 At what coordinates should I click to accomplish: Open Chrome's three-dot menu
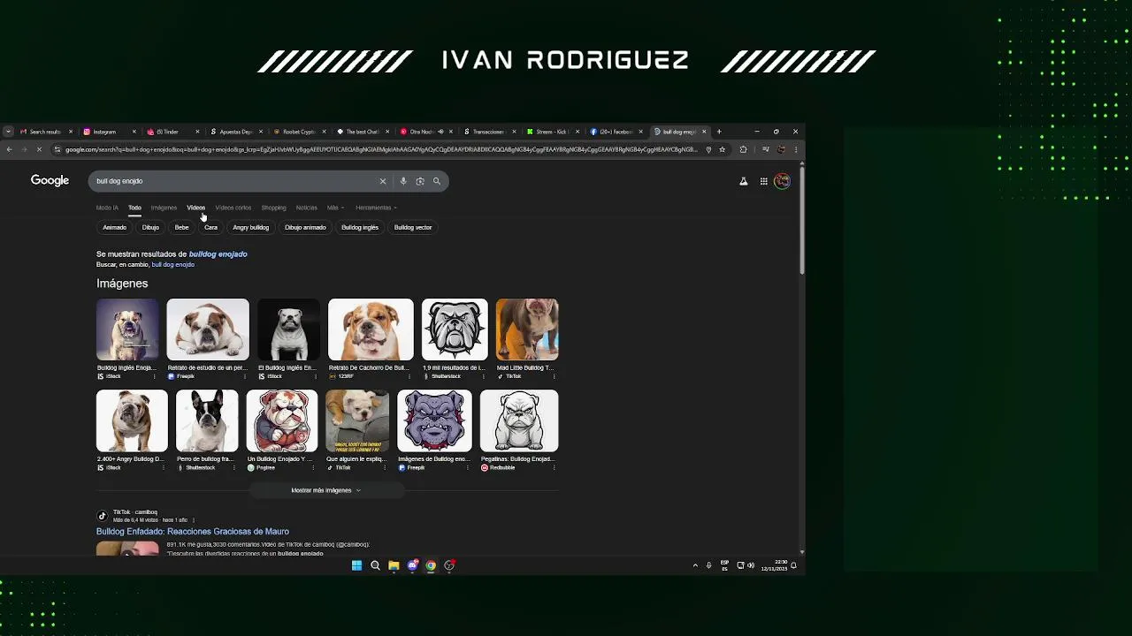[795, 149]
